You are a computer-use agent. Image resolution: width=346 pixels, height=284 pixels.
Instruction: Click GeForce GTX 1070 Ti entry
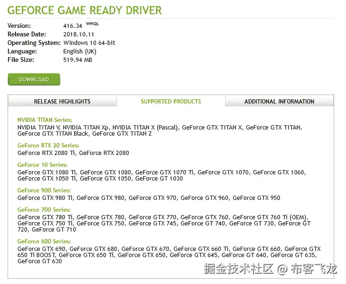(164, 172)
